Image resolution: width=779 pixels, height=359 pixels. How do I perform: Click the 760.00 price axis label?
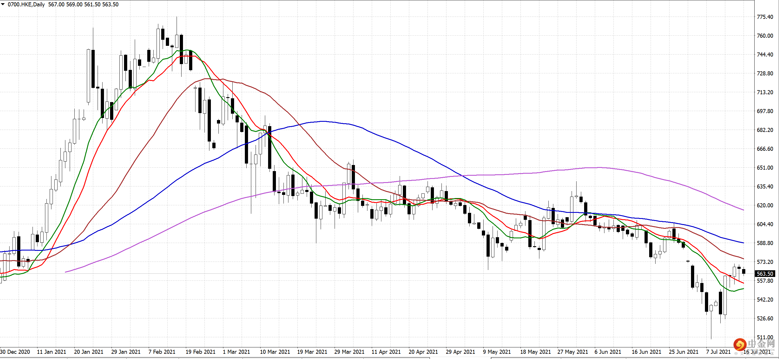(765, 36)
